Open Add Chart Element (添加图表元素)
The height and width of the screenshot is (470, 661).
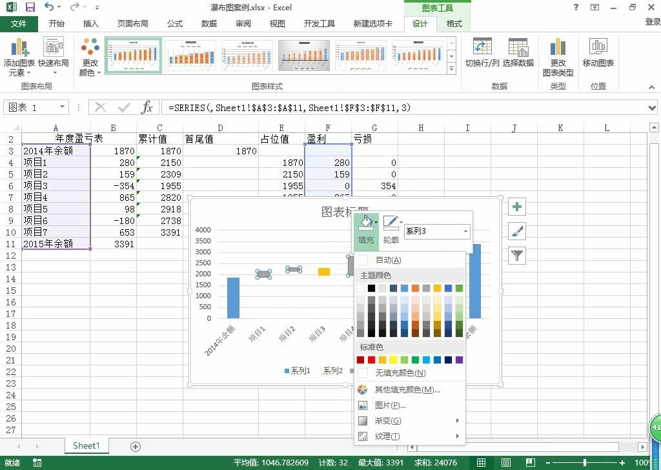(x=19, y=57)
